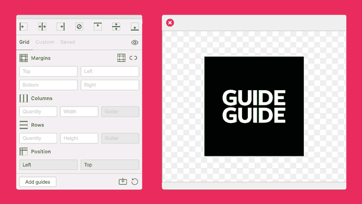Close the preview window with red X

pyautogui.click(x=170, y=23)
